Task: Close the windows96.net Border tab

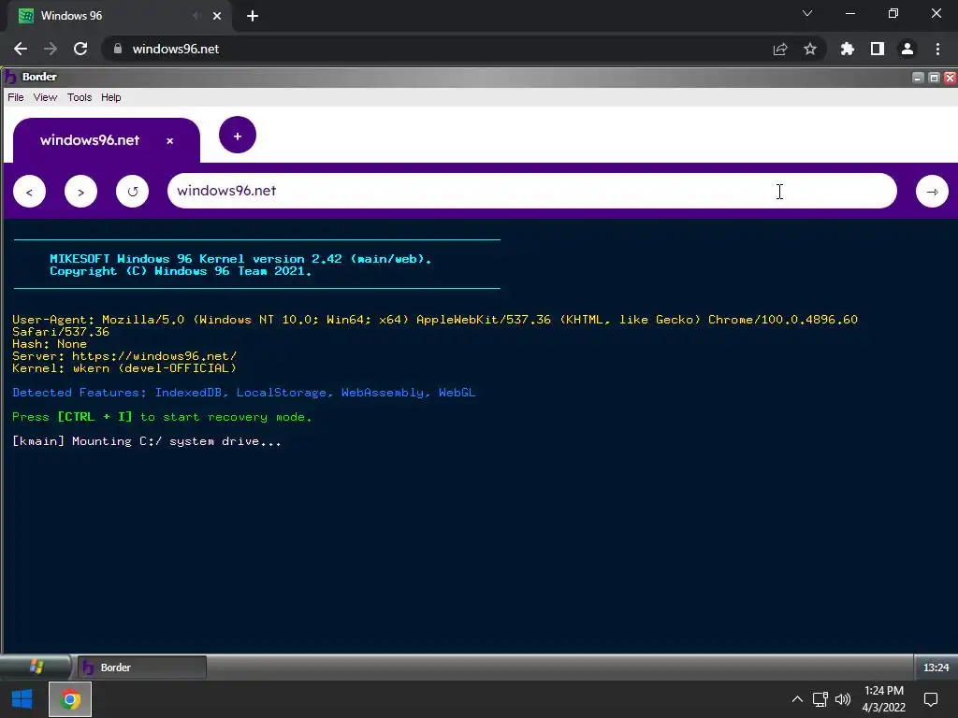Action: 170,141
